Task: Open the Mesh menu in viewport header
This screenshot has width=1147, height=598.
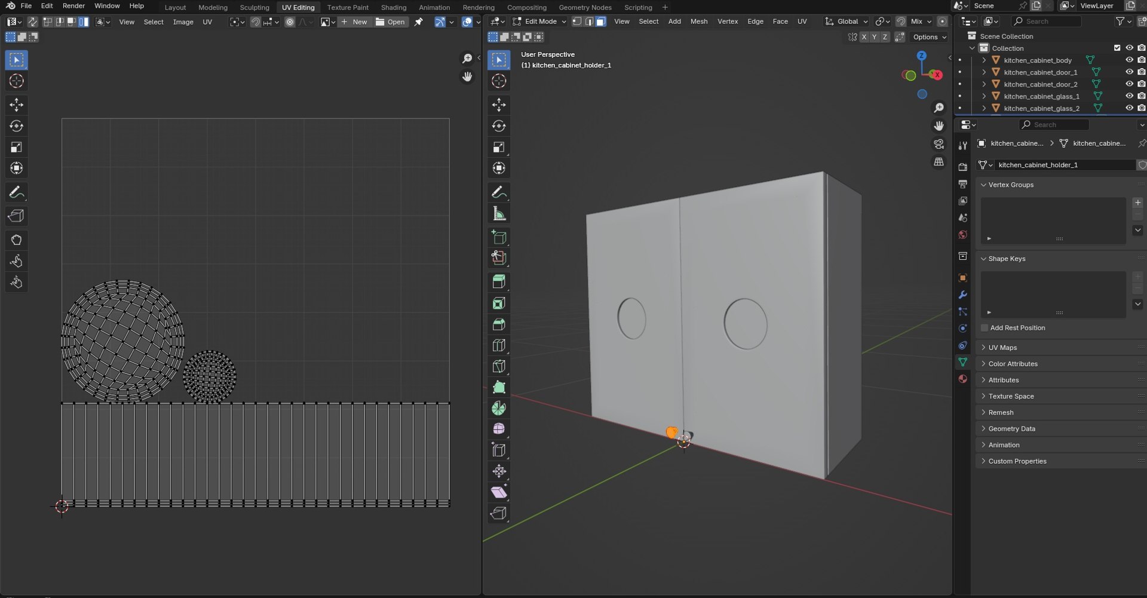Action: click(698, 22)
